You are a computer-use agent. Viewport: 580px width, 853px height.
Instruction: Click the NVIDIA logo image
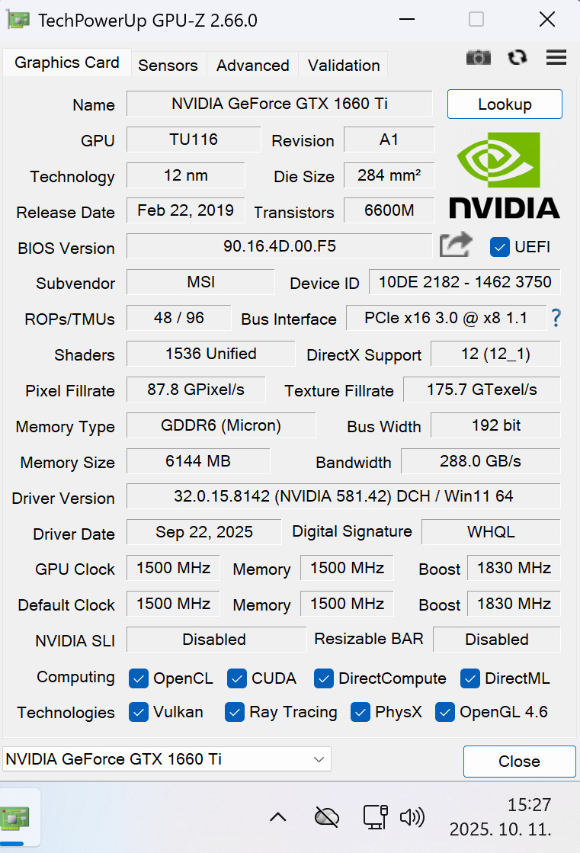[504, 175]
